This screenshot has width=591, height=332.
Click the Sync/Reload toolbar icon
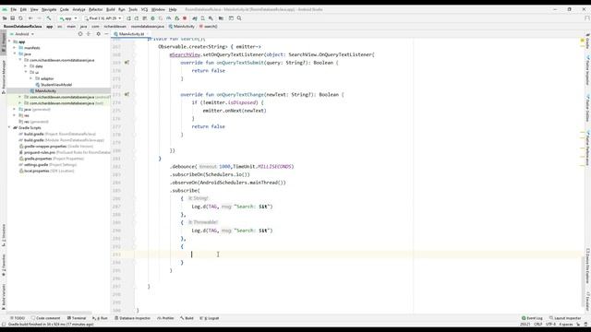coord(20,18)
